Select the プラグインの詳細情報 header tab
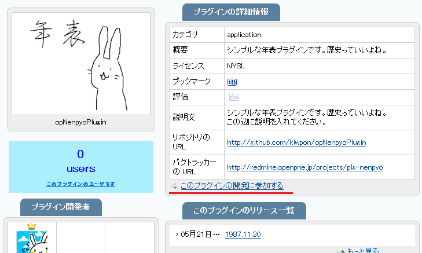Viewport: 422px width, 253px height. tap(231, 12)
